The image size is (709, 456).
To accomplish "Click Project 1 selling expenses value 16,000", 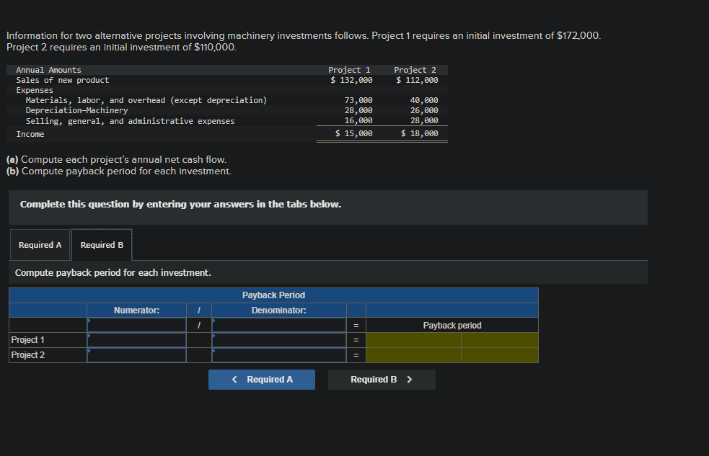I will point(358,120).
